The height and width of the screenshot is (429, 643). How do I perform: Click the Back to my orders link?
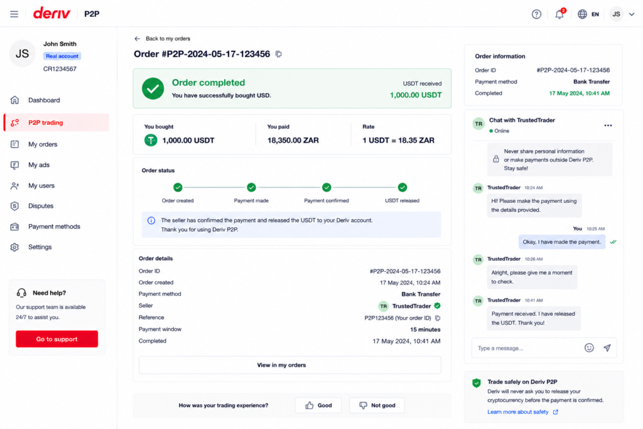point(168,38)
